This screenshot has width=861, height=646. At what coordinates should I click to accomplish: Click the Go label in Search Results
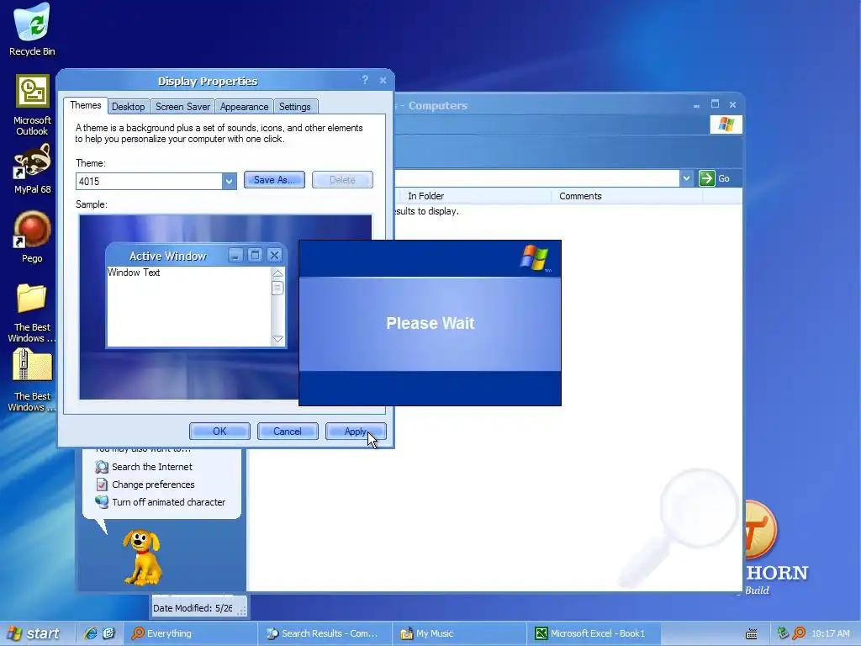click(x=724, y=178)
